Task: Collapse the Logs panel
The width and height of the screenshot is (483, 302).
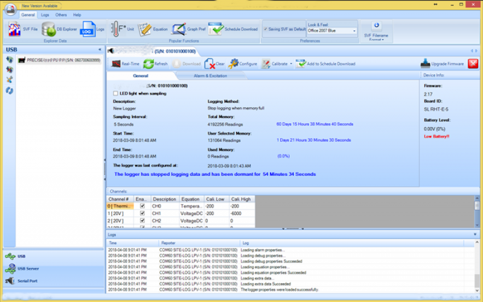Action: 475,234
